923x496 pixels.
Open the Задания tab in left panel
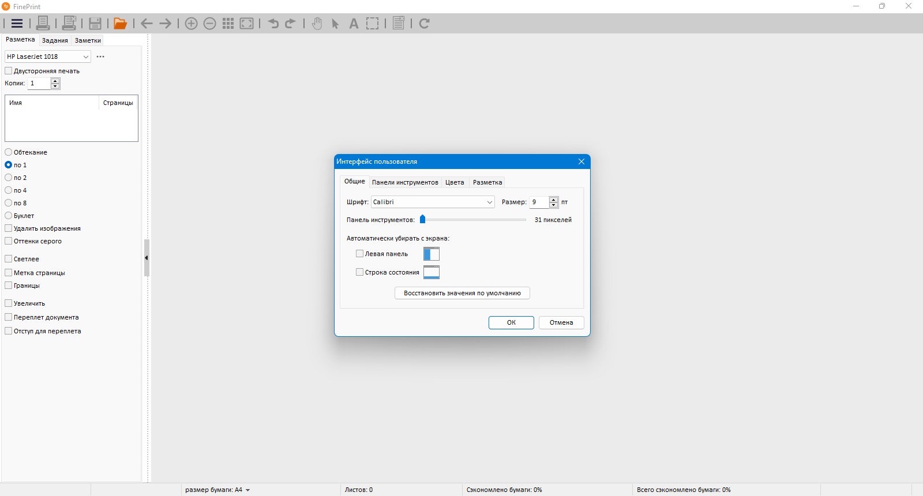pos(55,40)
